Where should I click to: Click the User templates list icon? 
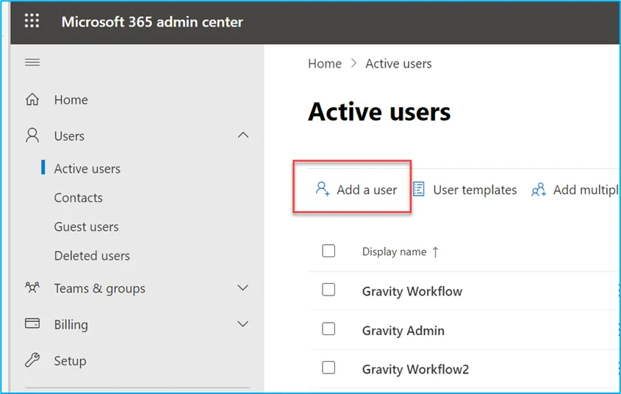pyautogui.click(x=419, y=189)
